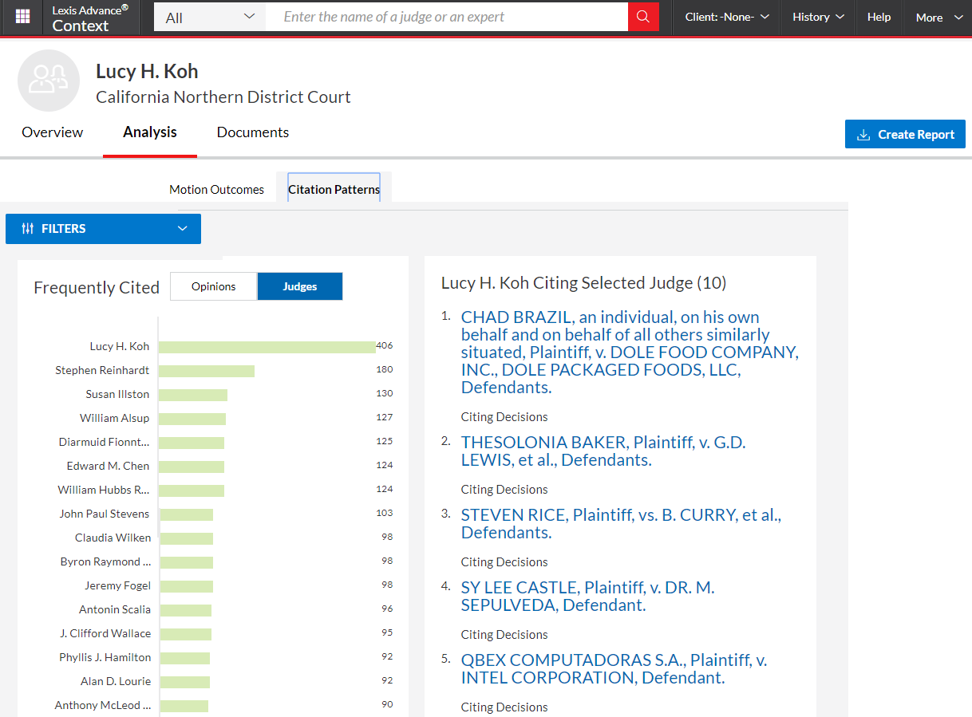Click judge name Phyllis J. Hamilton

[105, 657]
